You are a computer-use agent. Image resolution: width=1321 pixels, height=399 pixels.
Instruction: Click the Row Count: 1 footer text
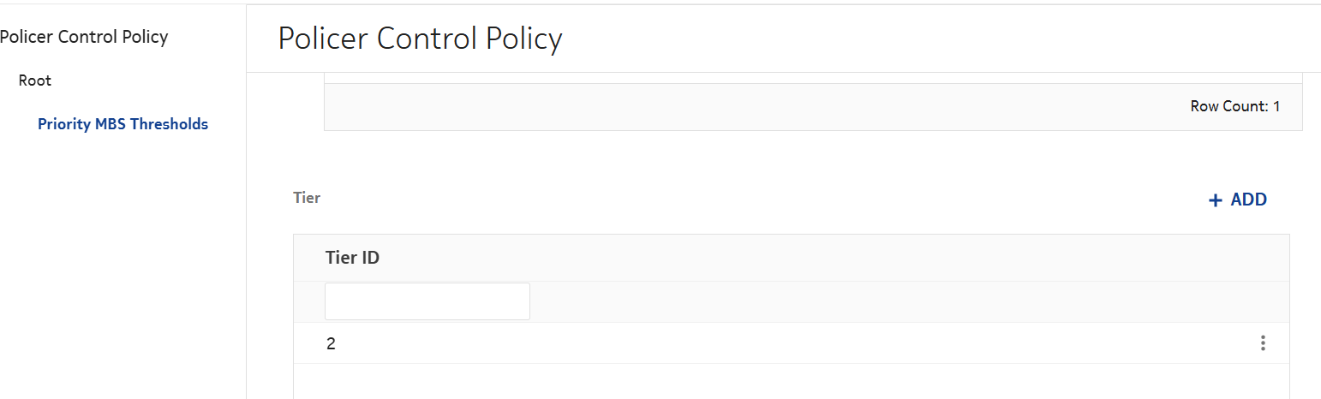pos(1234,106)
